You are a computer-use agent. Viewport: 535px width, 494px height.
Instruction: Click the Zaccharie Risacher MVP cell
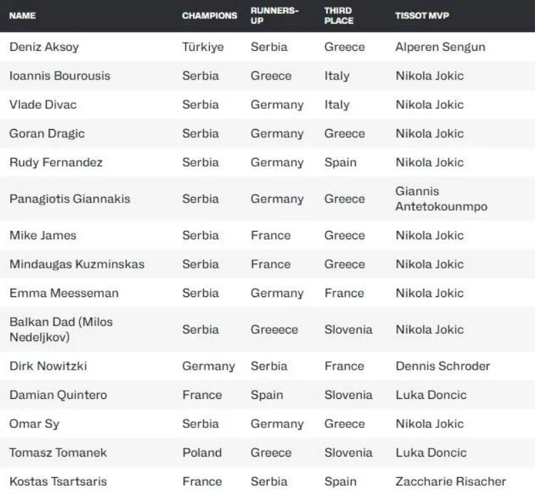click(449, 481)
